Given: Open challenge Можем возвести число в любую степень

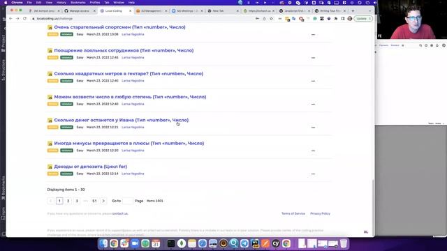Looking at the screenshot, I should click(x=130, y=97).
